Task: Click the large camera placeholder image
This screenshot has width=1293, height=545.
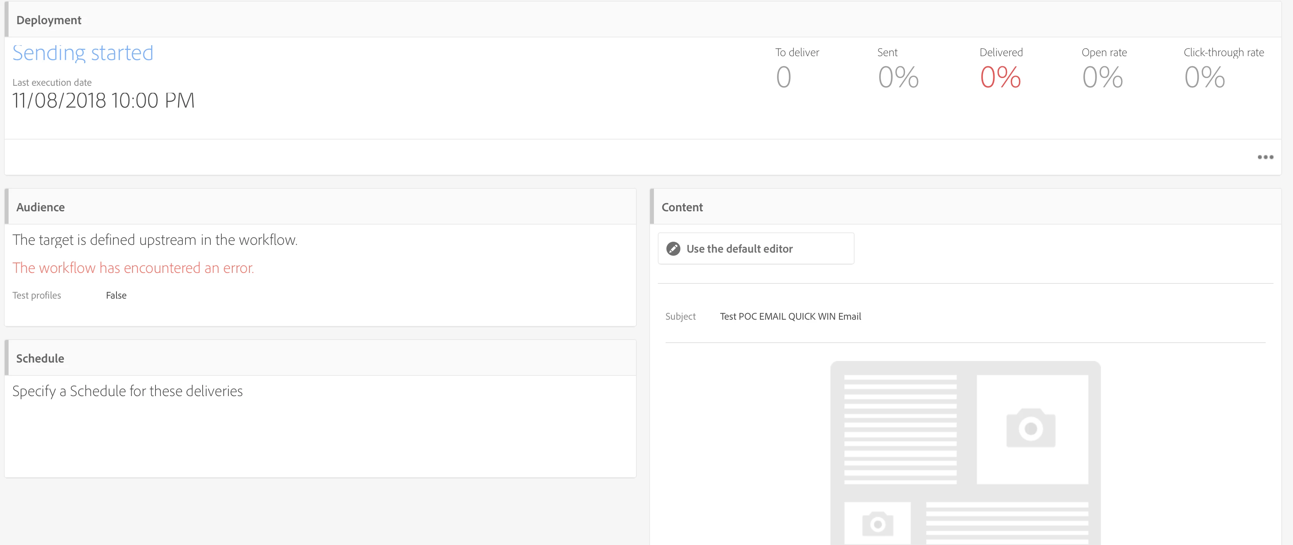Action: coord(1032,428)
